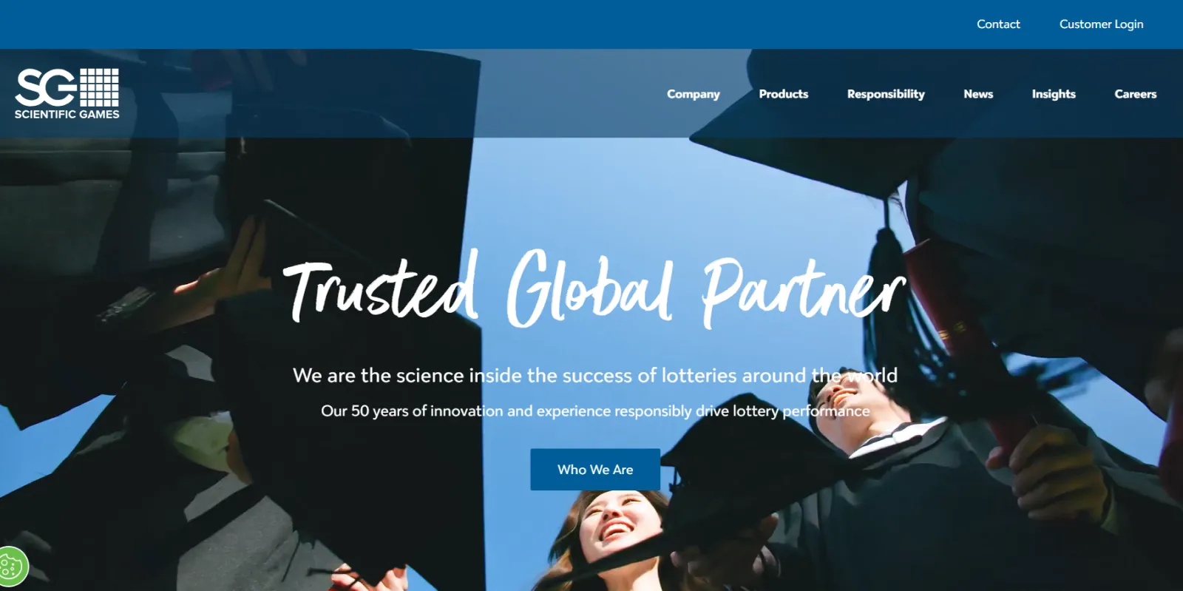Click the 'We are the science inside' tagline
The image size is (1183, 591).
click(595, 376)
